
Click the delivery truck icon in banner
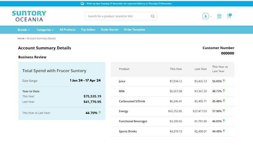[x=82, y=4]
